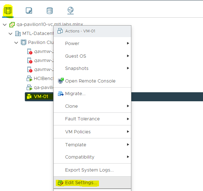Choose Edit Settings... for VM-01
This screenshot has width=203, height=191.
(92, 183)
